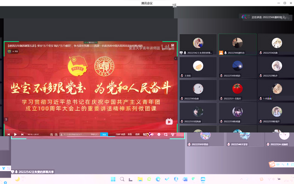This screenshot has height=184, width=294.
Task: Click the blue send danmaku button
Action: [104, 134]
